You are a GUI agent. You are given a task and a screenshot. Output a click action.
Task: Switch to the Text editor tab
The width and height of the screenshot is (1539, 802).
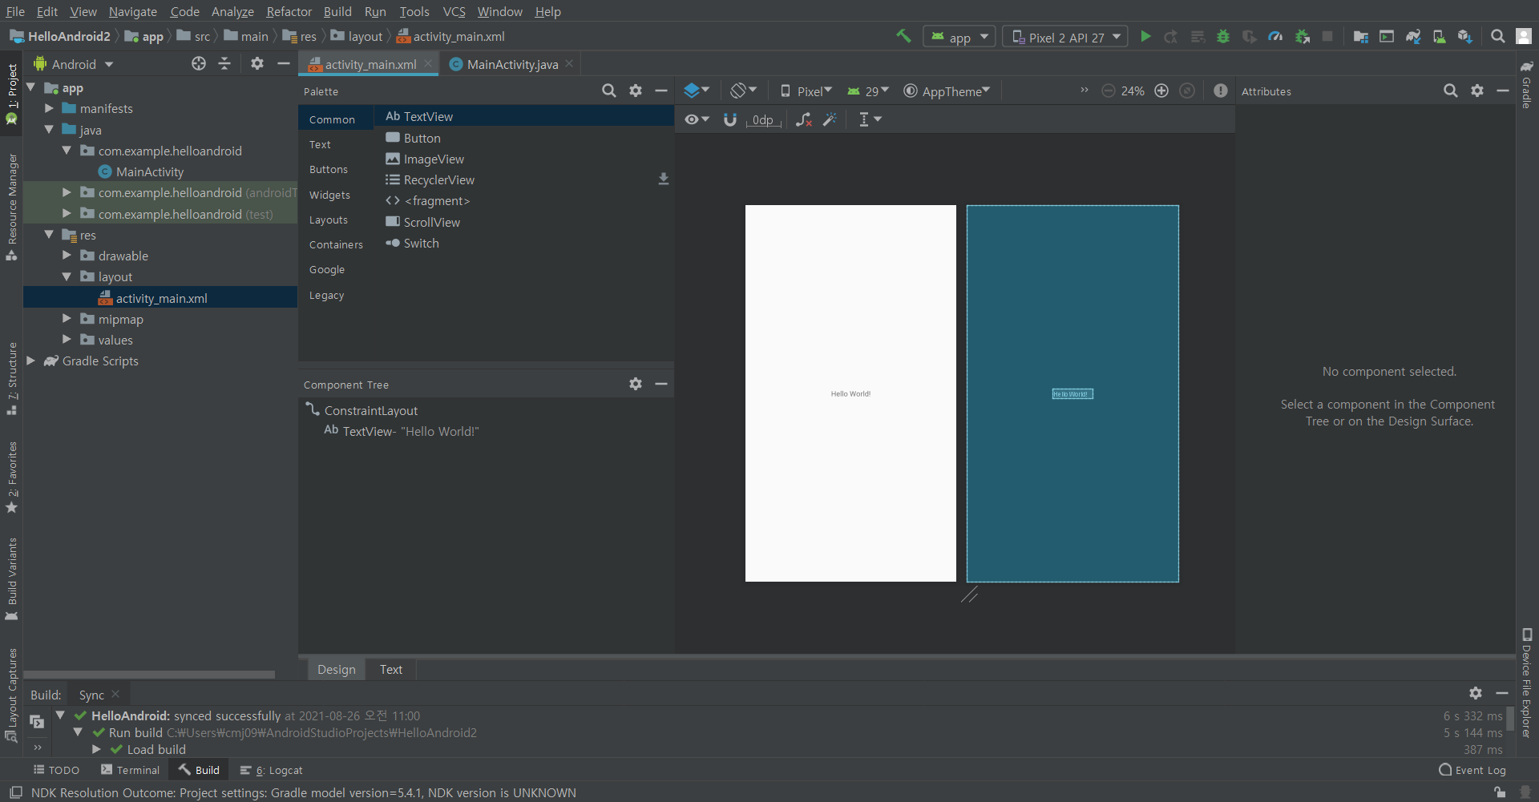[x=391, y=669]
